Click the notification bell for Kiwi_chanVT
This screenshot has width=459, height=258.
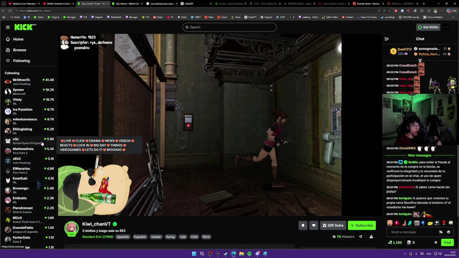(303, 225)
